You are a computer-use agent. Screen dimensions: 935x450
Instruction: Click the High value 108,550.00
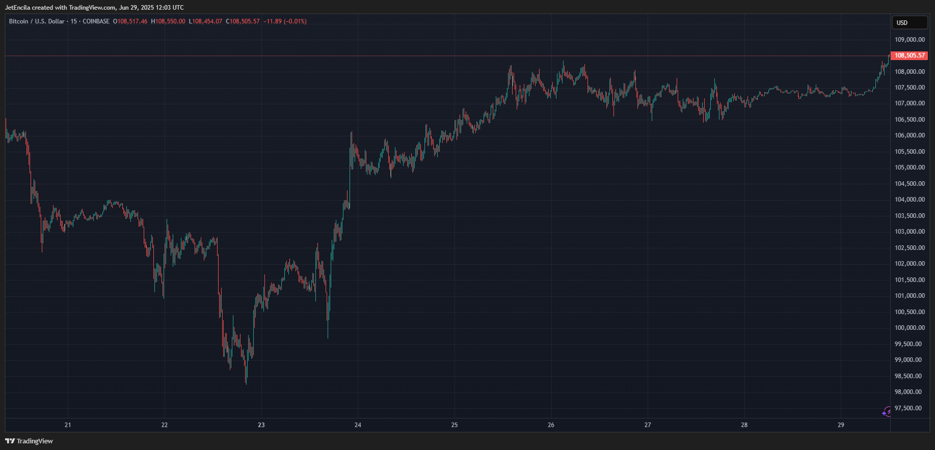point(170,21)
